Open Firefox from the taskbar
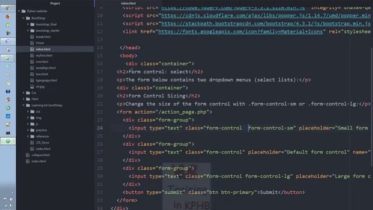Viewport: 373px width, 210px height. coord(8,17)
